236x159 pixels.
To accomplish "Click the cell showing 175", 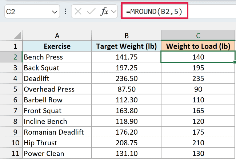I will (198, 132).
